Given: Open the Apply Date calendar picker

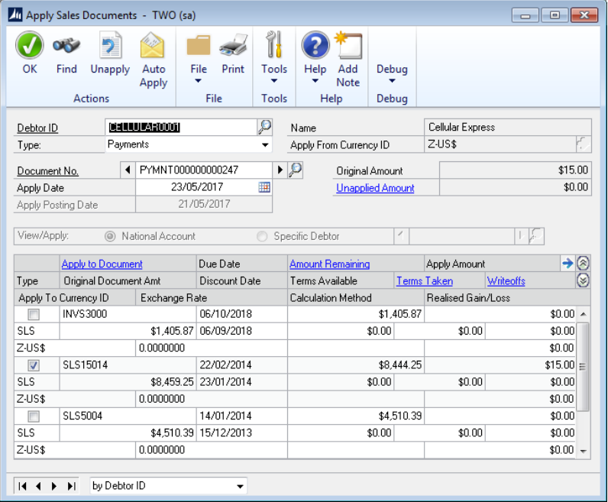Looking at the screenshot, I should pos(264,187).
